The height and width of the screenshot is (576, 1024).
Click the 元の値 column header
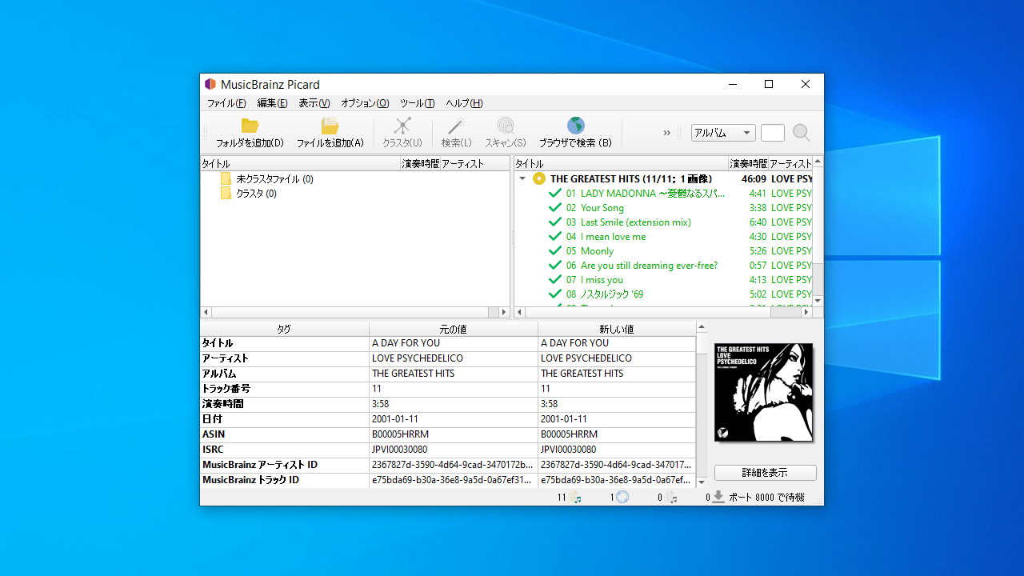pyautogui.click(x=454, y=329)
